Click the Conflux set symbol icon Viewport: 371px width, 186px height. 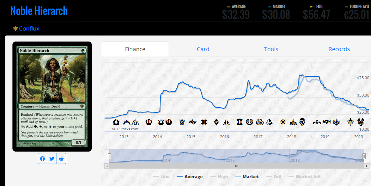click(x=15, y=28)
